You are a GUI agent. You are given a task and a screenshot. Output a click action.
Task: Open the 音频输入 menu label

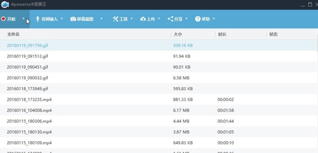click(x=50, y=19)
